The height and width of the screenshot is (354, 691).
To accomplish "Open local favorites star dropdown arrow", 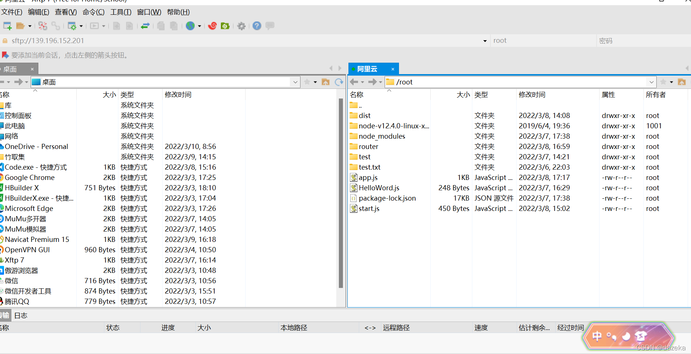I will [315, 82].
